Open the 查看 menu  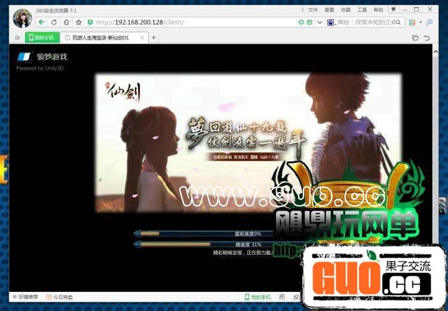pyautogui.click(x=329, y=10)
